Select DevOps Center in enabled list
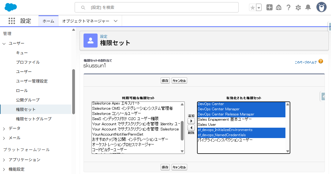The height and width of the screenshot is (174, 331). click(241, 104)
